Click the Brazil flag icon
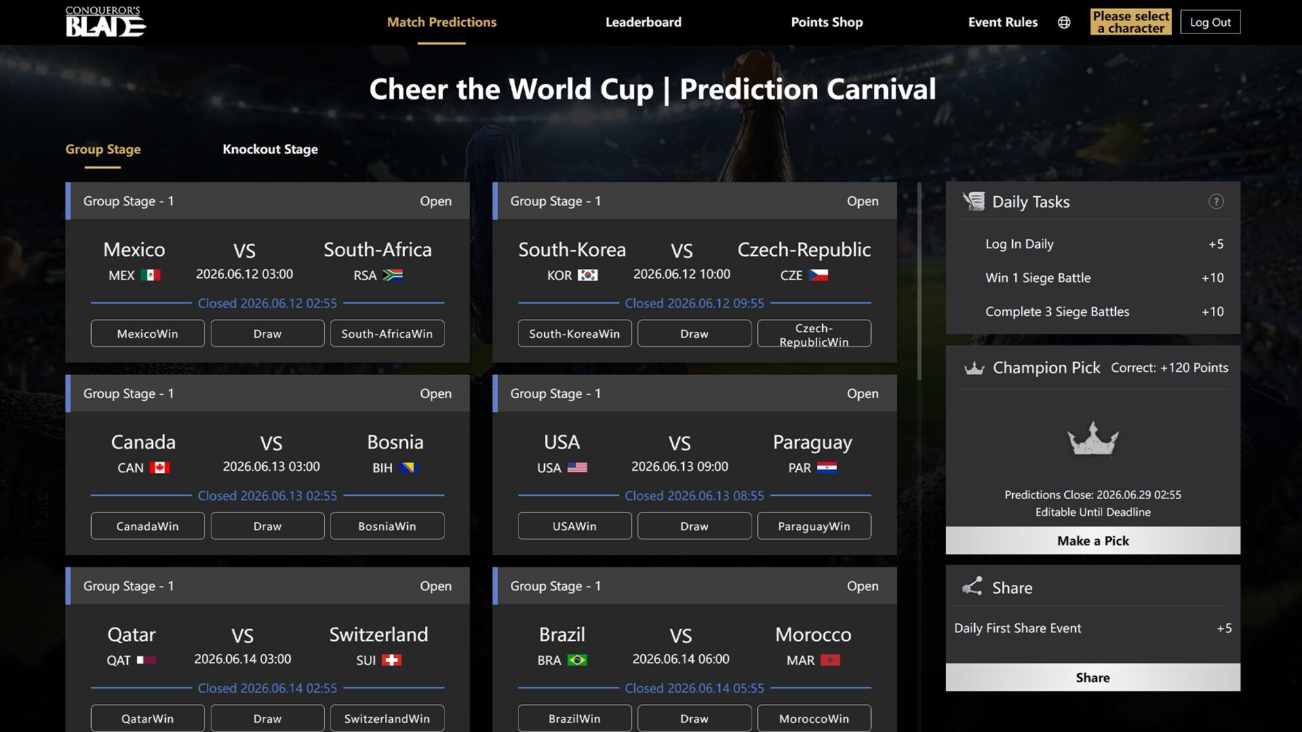 [x=577, y=660]
